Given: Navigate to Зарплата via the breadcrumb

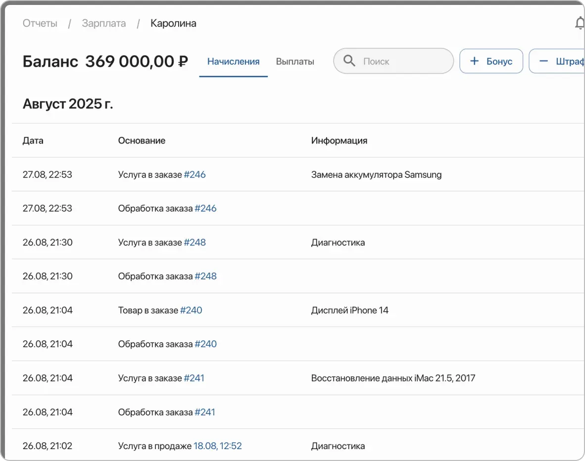Looking at the screenshot, I should coord(104,23).
